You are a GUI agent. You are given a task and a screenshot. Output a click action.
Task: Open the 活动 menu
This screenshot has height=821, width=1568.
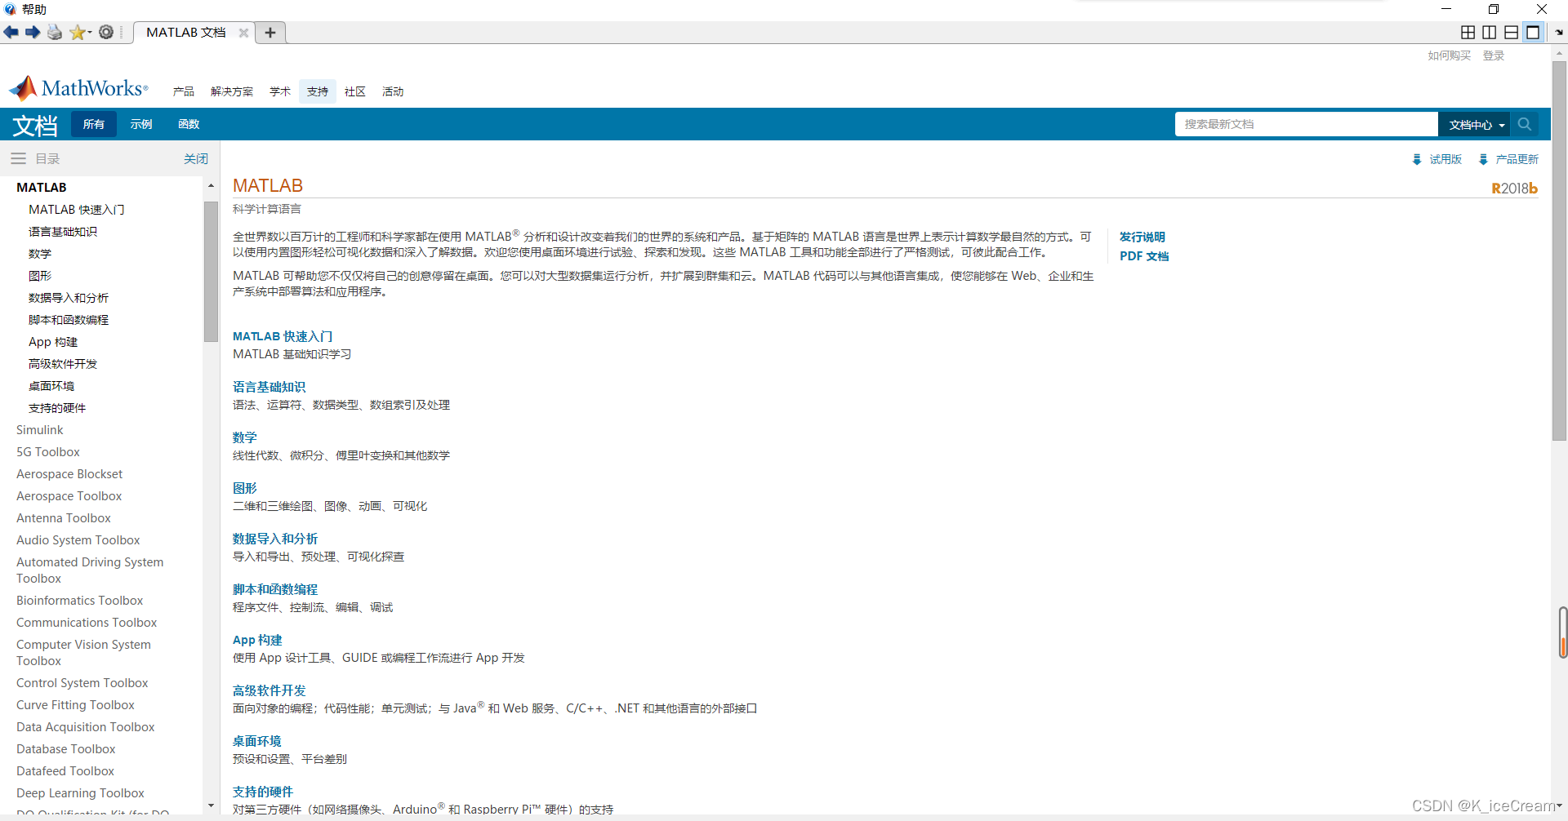pyautogui.click(x=393, y=91)
